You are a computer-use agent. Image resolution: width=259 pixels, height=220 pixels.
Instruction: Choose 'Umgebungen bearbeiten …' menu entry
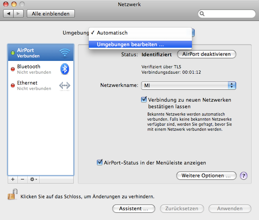point(140,44)
